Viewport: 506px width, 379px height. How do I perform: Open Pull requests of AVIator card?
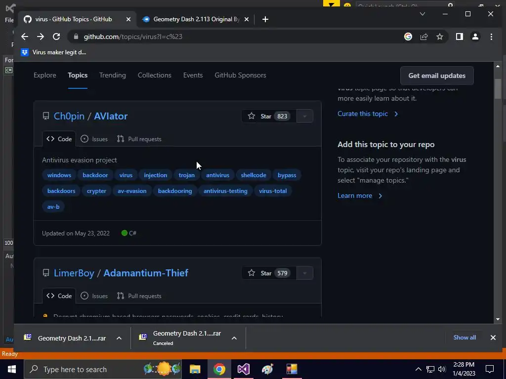click(x=139, y=139)
